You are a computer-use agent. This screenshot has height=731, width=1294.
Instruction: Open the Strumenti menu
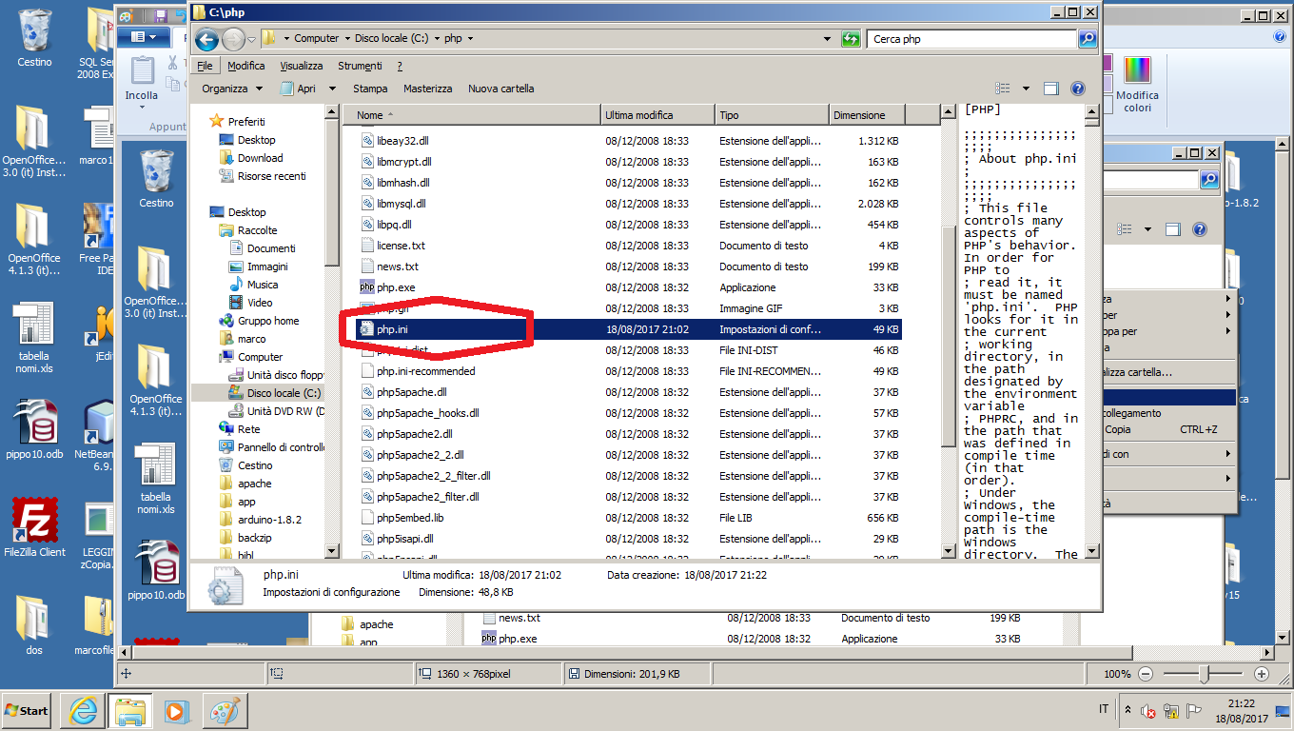pos(360,66)
